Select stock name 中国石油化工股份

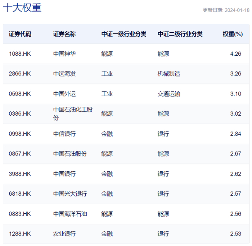(73, 114)
